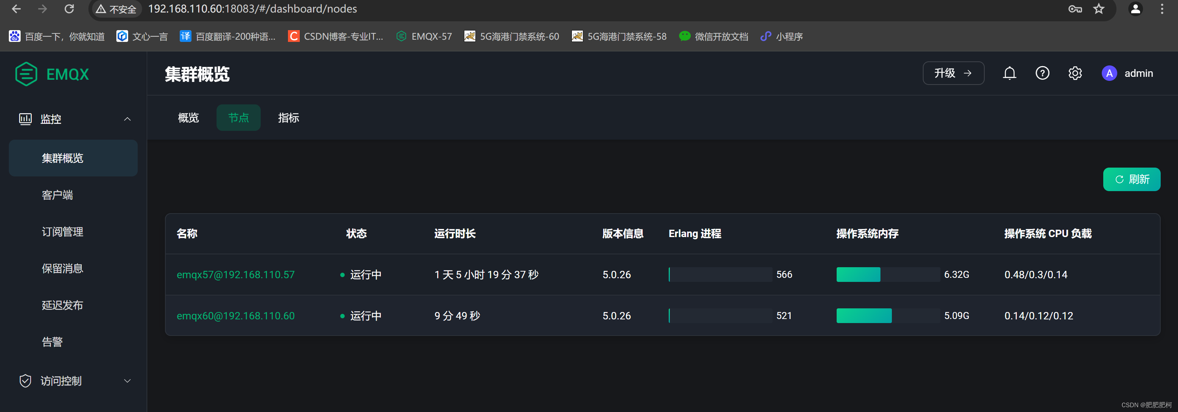Click CPU load value 0.14/0.12/0.12

click(x=1038, y=316)
